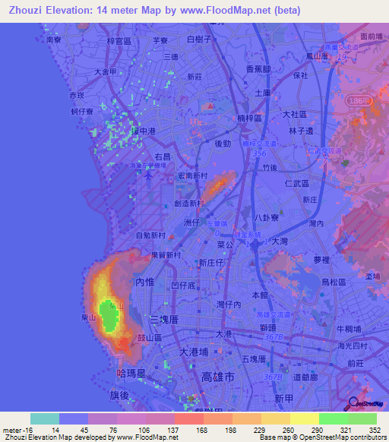
Task: Select the 三塊厝 place label
Action: tap(164, 320)
